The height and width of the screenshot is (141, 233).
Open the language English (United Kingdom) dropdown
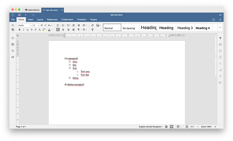tap(151, 126)
